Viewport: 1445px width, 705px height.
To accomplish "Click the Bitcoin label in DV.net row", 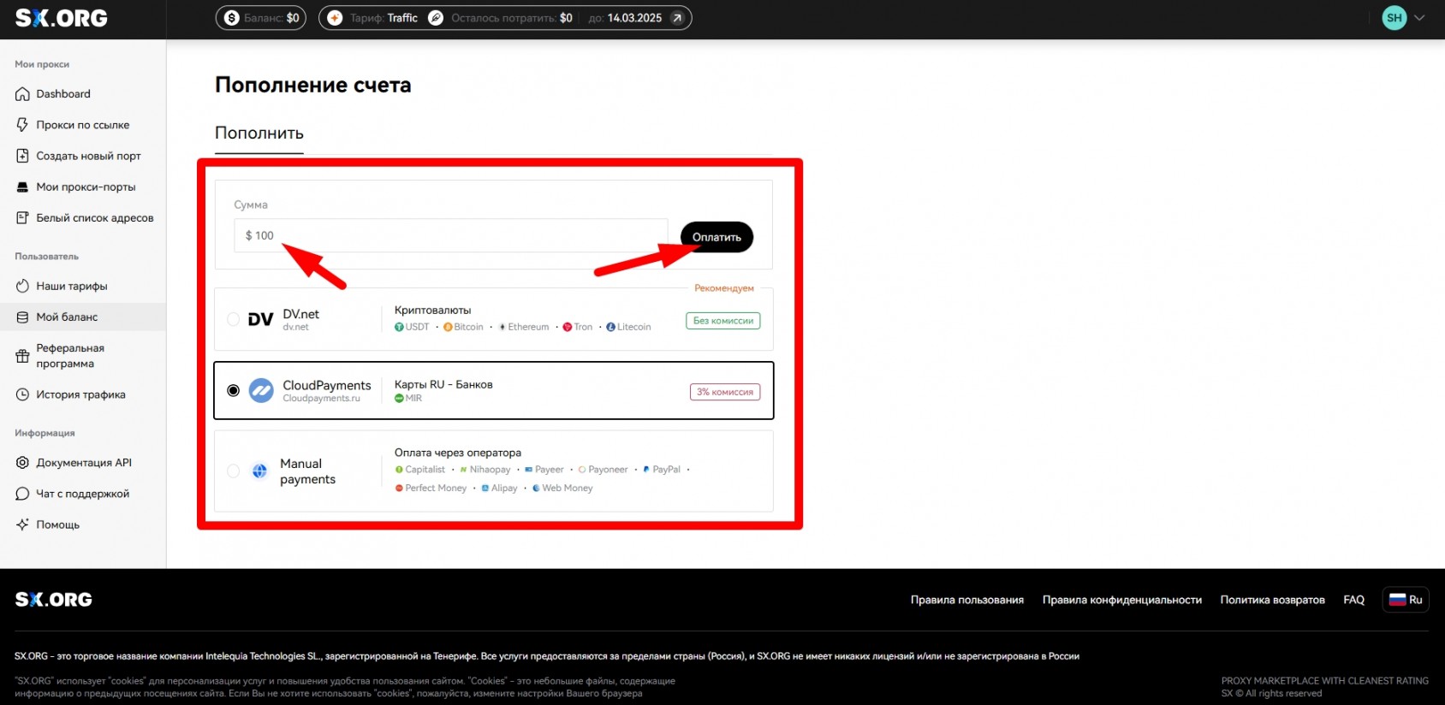I will coord(468,327).
